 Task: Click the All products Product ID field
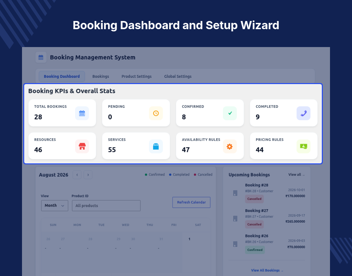click(106, 206)
